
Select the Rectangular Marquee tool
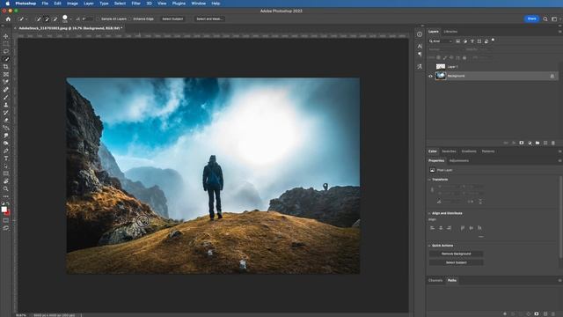click(x=6, y=44)
